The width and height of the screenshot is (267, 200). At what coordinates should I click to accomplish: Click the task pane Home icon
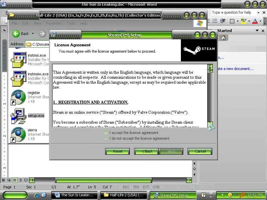[x=223, y=38]
